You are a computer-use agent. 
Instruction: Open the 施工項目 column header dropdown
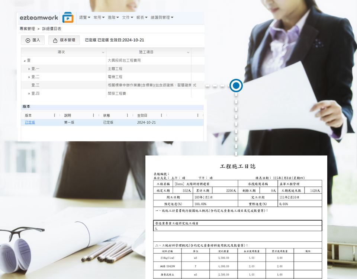pyautogui.click(x=188, y=52)
